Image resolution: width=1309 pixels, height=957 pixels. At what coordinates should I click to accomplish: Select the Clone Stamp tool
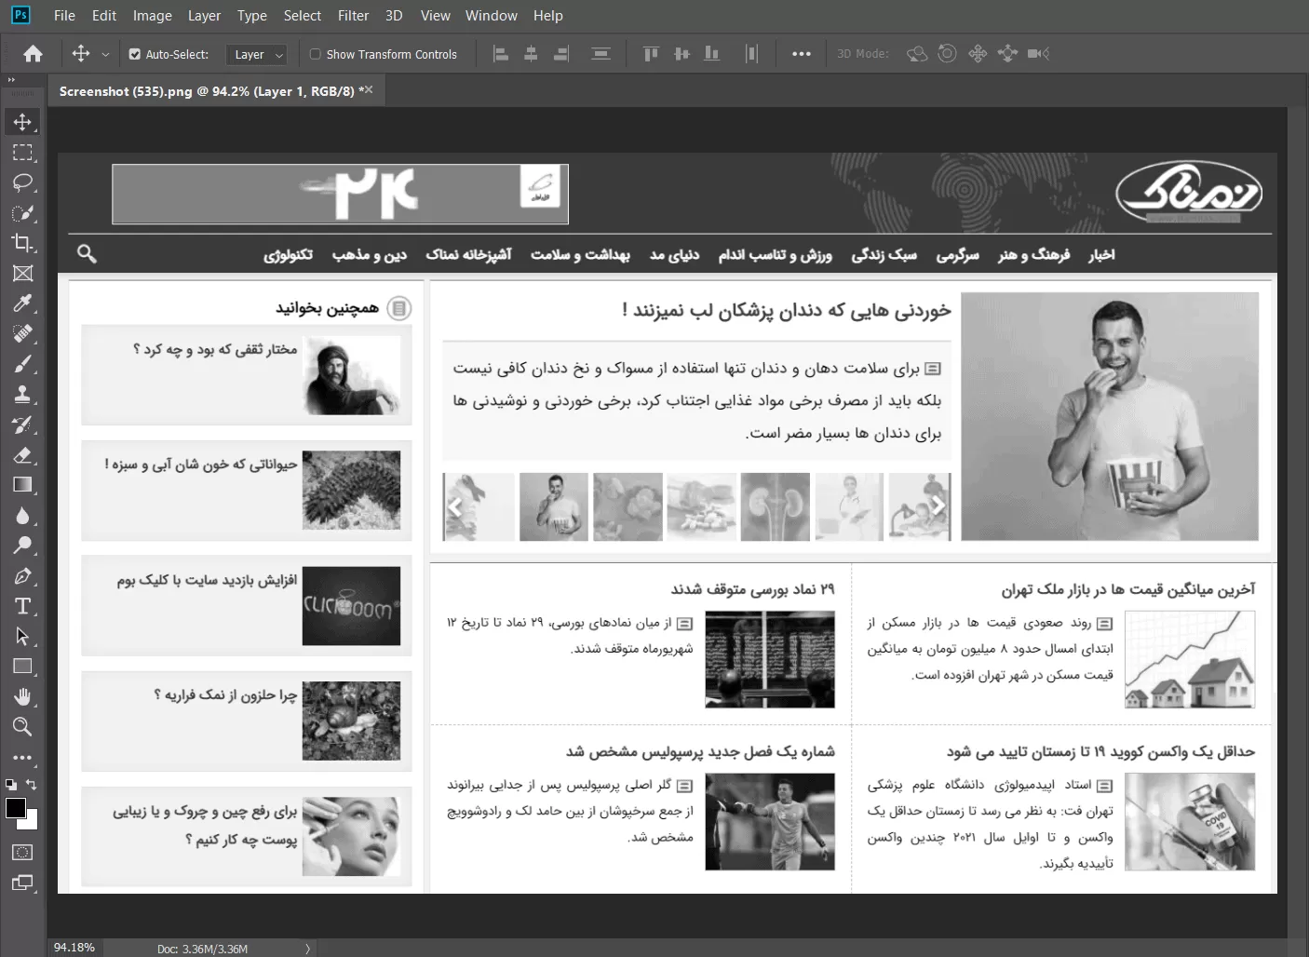22,394
